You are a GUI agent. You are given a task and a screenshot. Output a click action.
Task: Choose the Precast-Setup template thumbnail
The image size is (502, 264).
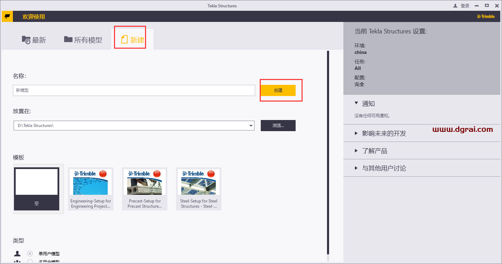[x=145, y=189]
